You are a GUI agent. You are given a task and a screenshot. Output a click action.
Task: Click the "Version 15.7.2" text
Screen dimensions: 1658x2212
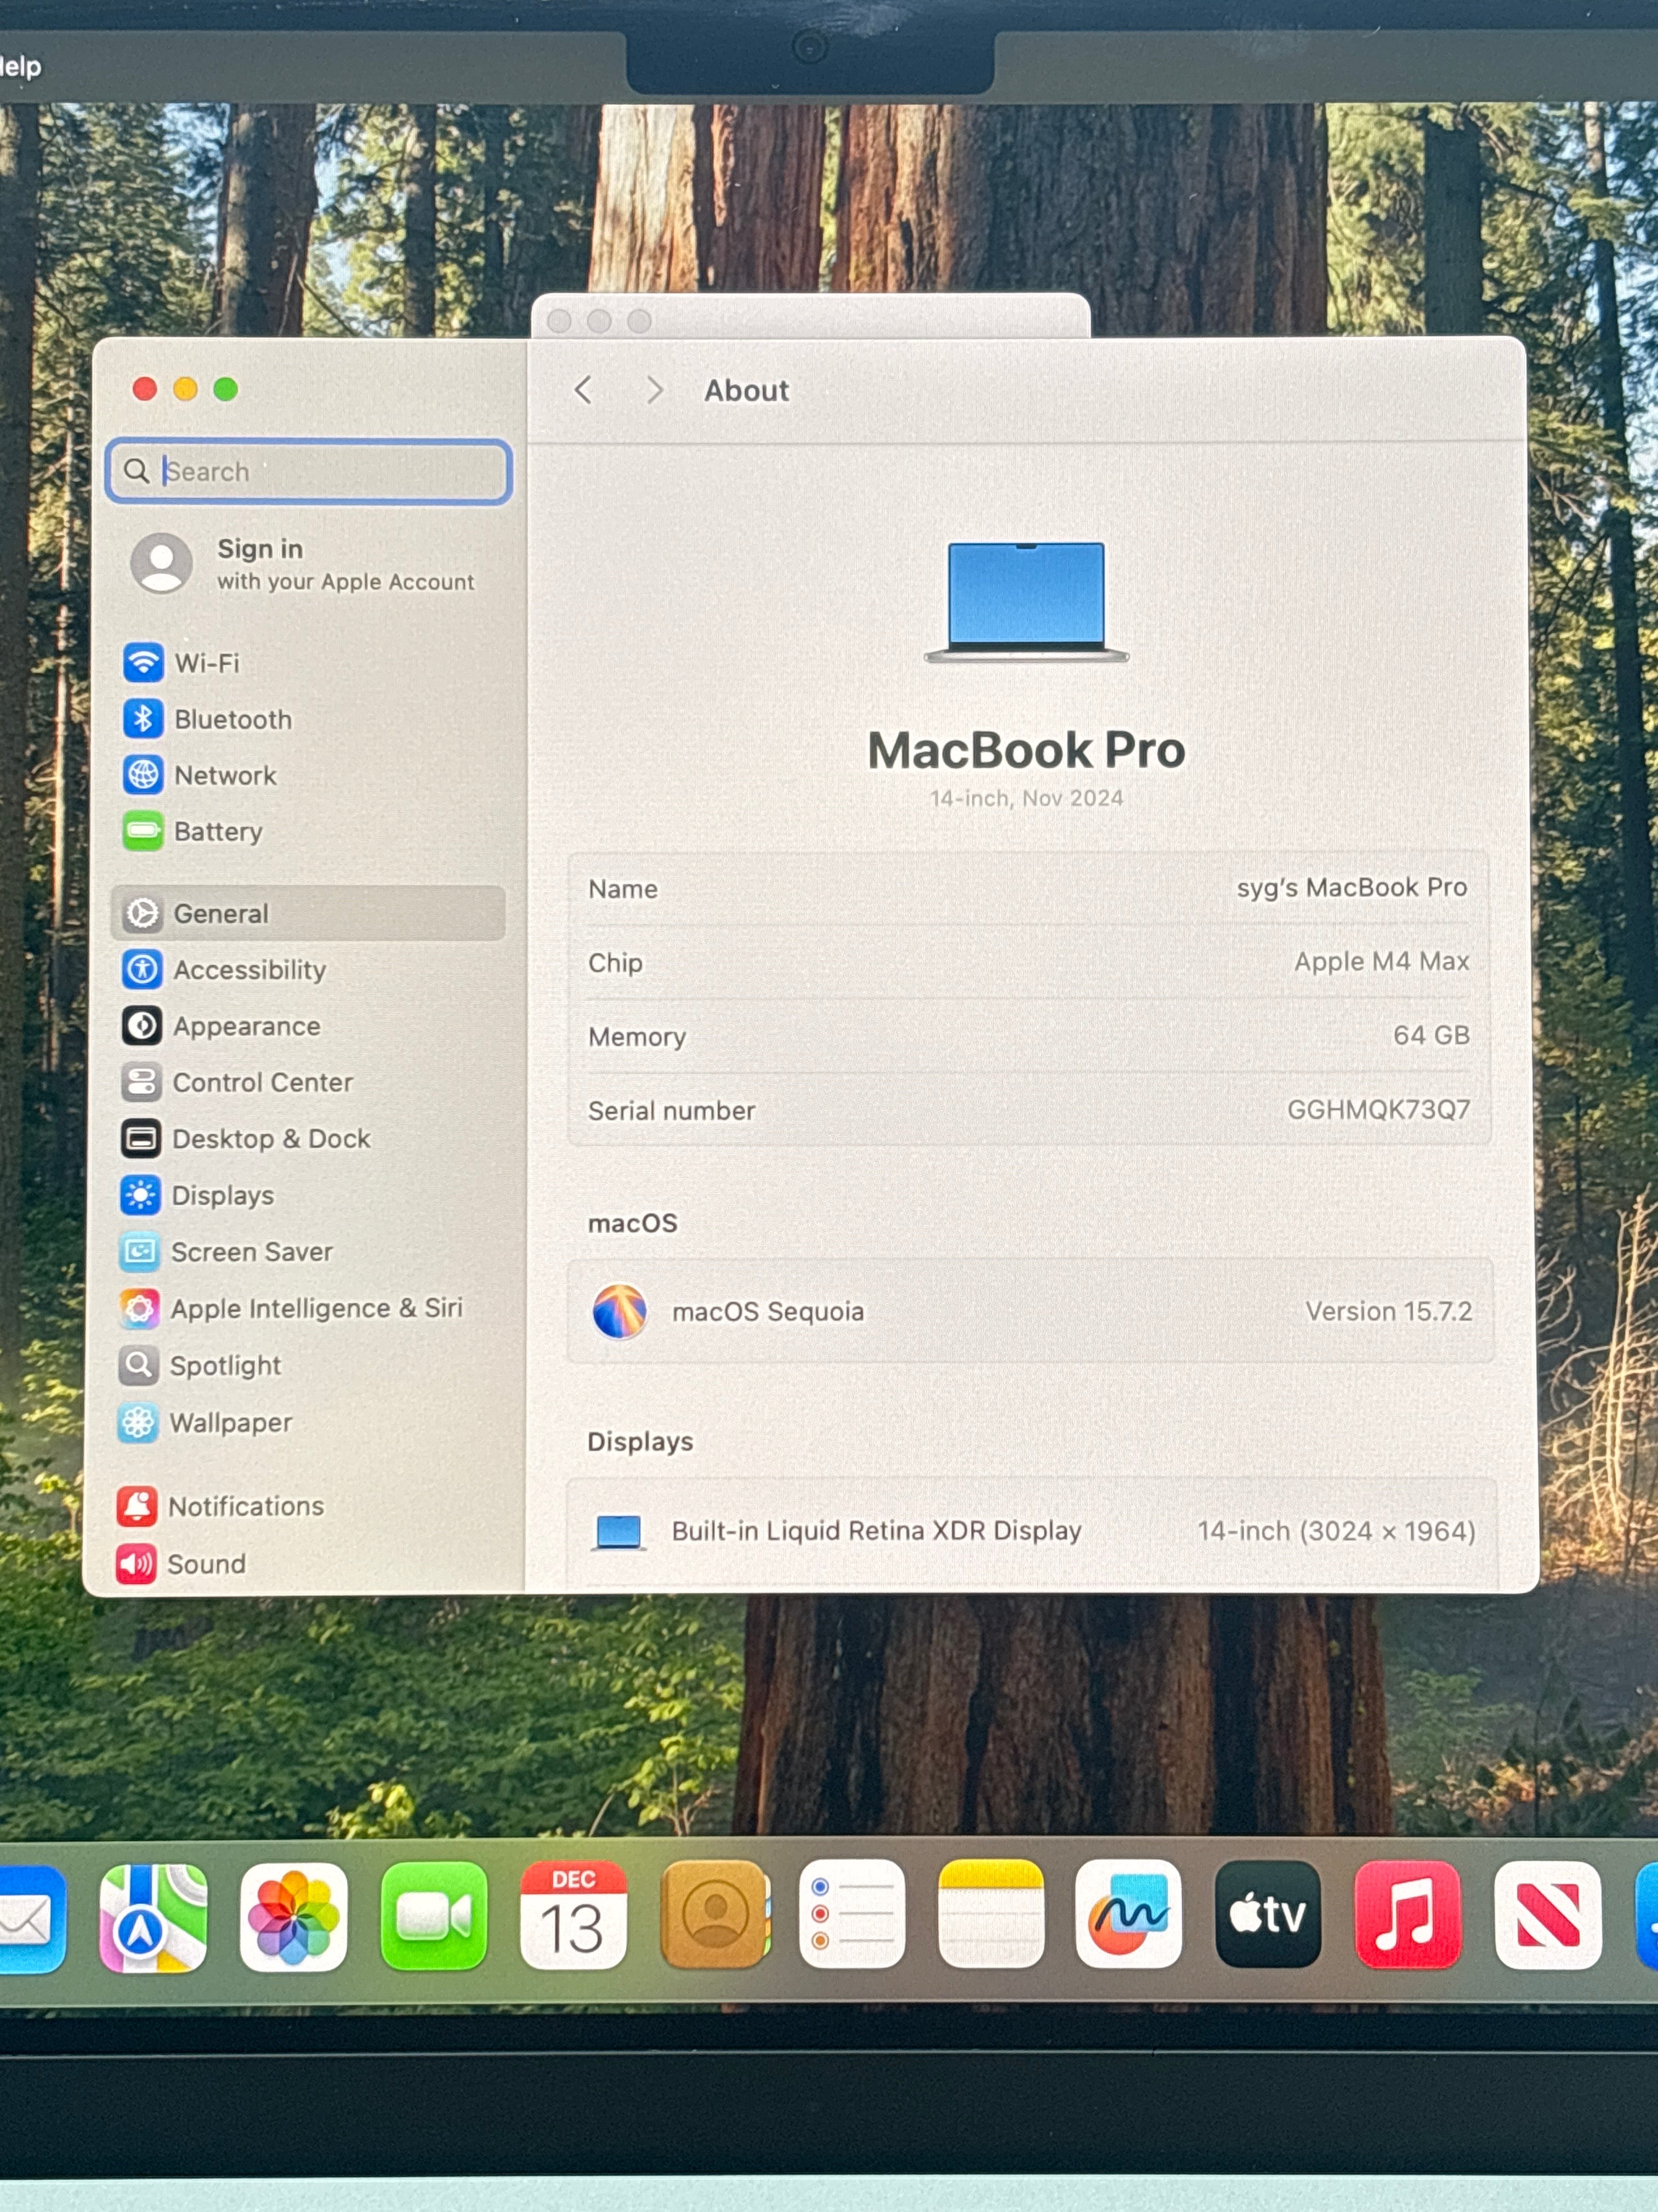click(x=1389, y=1311)
